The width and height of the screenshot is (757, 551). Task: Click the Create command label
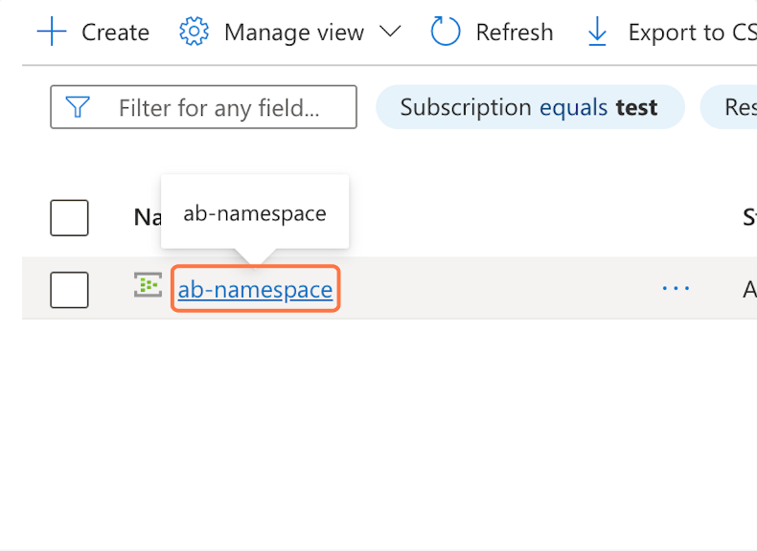[x=115, y=33]
